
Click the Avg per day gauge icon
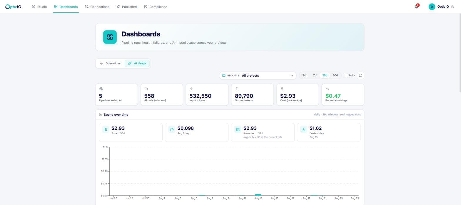tap(172, 129)
